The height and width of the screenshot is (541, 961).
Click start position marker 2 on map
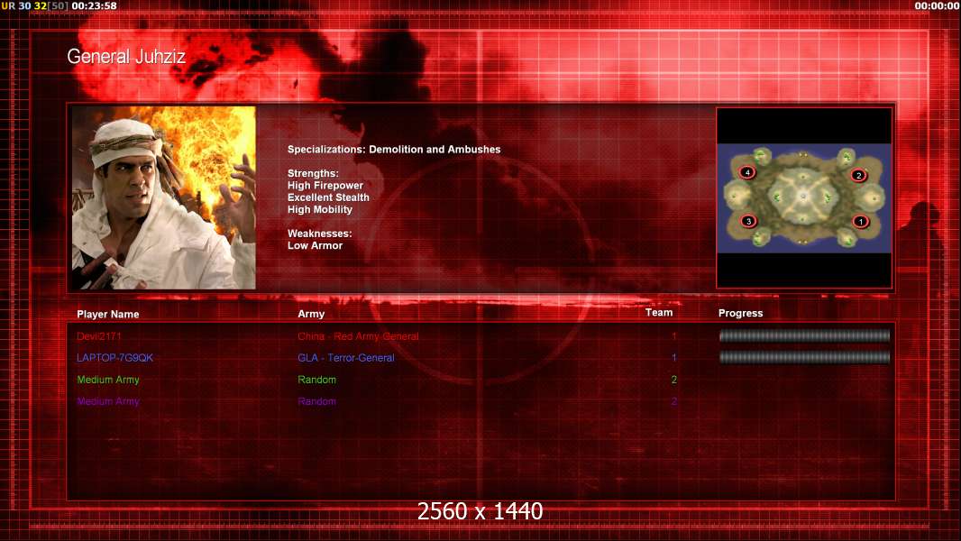(x=858, y=175)
